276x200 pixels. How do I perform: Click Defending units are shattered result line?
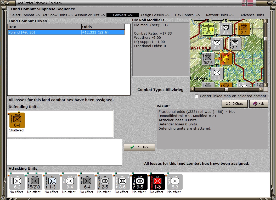(x=185, y=129)
